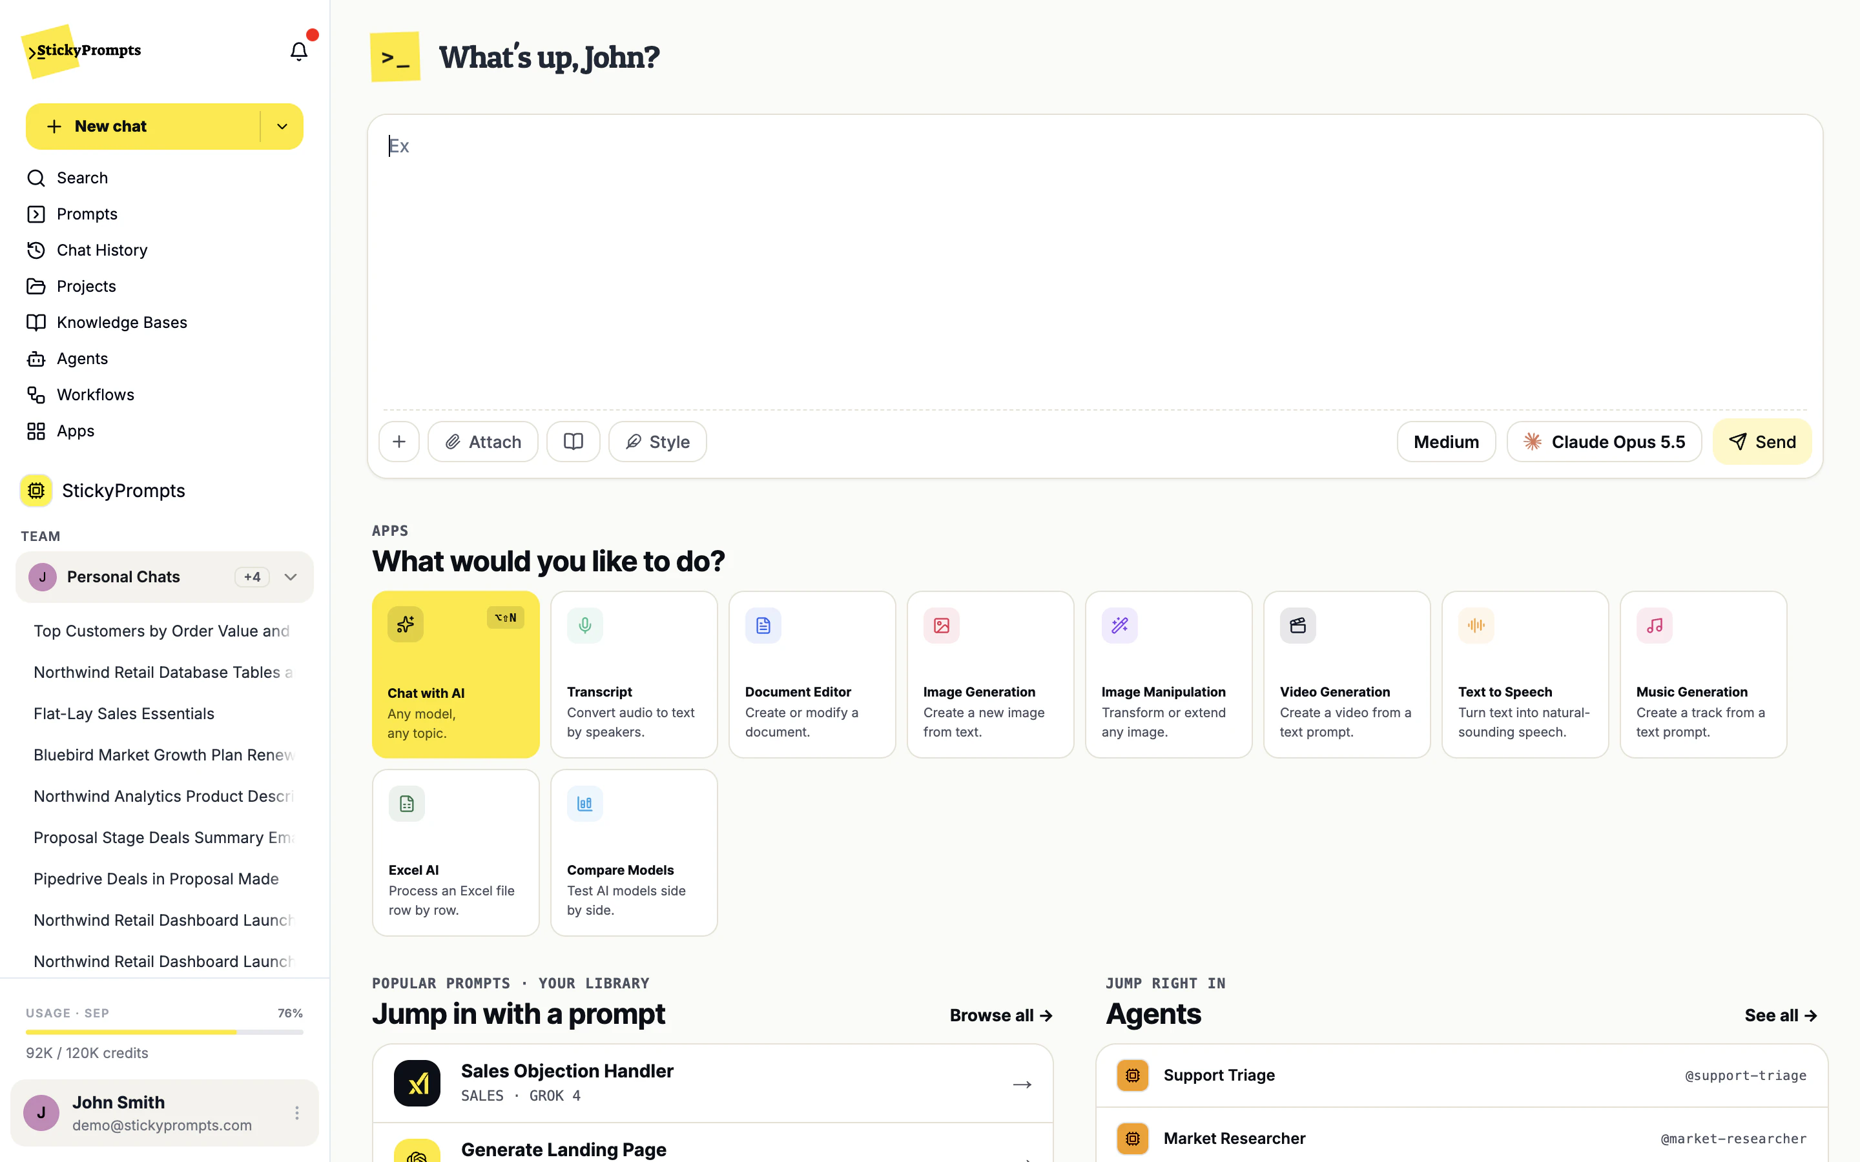1860x1162 pixels.
Task: Click the usage credits progress bar
Action: coord(165,1032)
